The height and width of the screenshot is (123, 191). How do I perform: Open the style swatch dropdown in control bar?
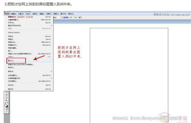(60, 17)
